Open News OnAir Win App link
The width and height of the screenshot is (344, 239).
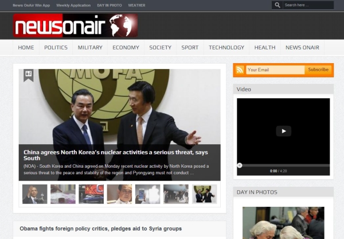(32, 5)
